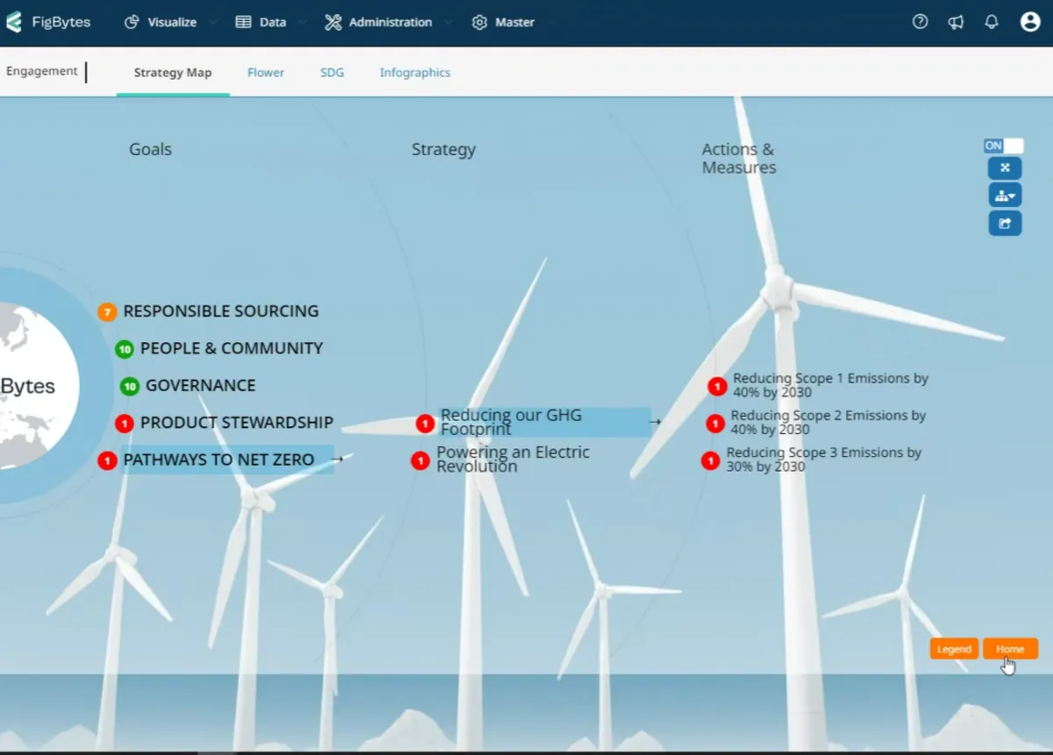
Task: Click the FigBytes logo icon
Action: [13, 22]
